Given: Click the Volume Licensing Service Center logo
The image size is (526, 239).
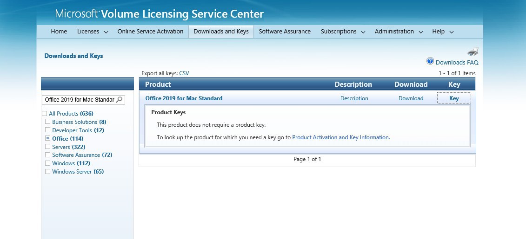Looking at the screenshot, I should 160,14.
